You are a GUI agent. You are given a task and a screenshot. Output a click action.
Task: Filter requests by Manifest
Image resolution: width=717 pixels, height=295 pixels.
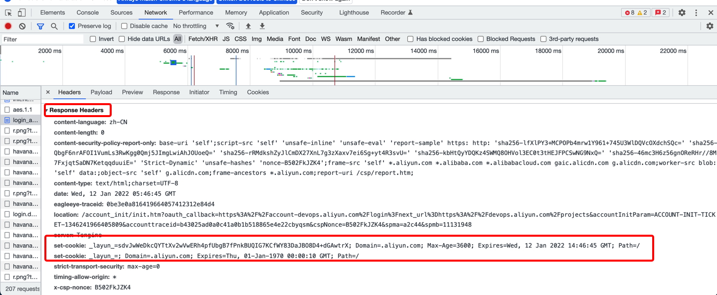tap(368, 39)
